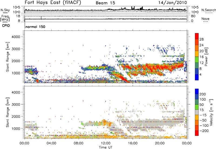Click the 'N.Search' legend label
Viewport: 216px width, 149px height.
(x=208, y=10)
